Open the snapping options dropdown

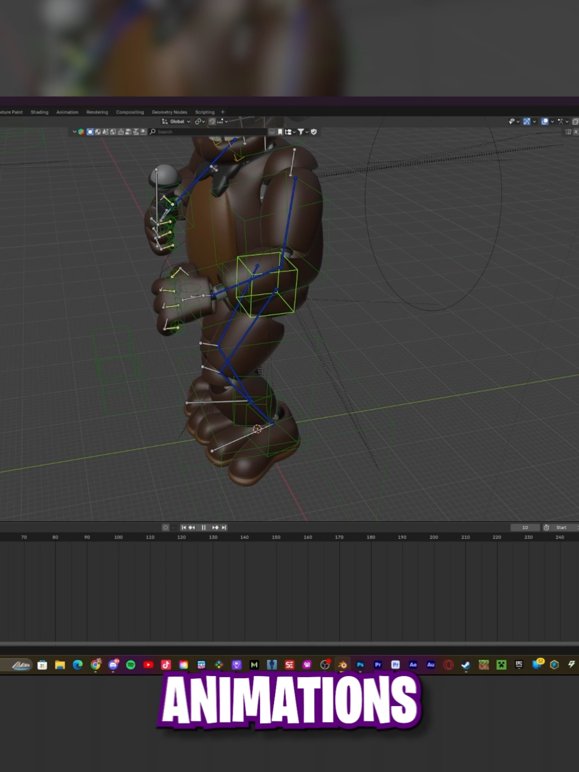tap(223, 122)
